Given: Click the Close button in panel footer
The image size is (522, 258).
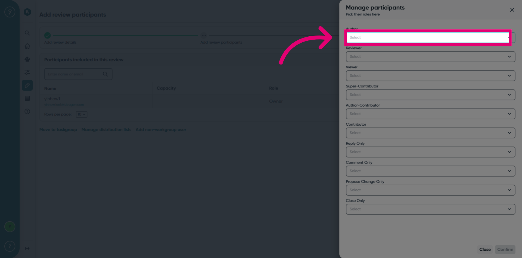Looking at the screenshot, I should [x=485, y=249].
